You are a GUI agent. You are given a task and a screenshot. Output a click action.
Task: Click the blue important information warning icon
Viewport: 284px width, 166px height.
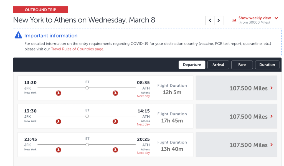(x=18, y=35)
